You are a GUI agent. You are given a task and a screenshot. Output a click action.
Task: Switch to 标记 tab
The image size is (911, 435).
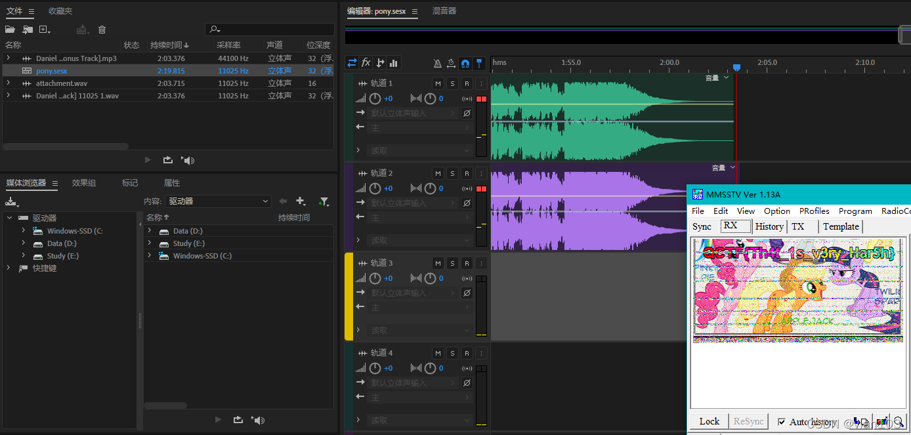coord(130,183)
